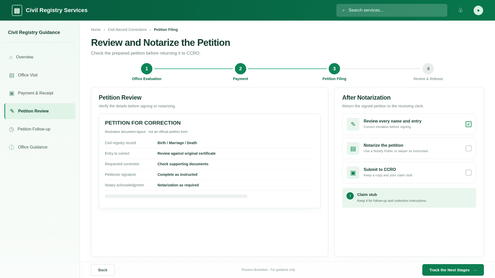Select step 2 Payment circle

coord(241,69)
